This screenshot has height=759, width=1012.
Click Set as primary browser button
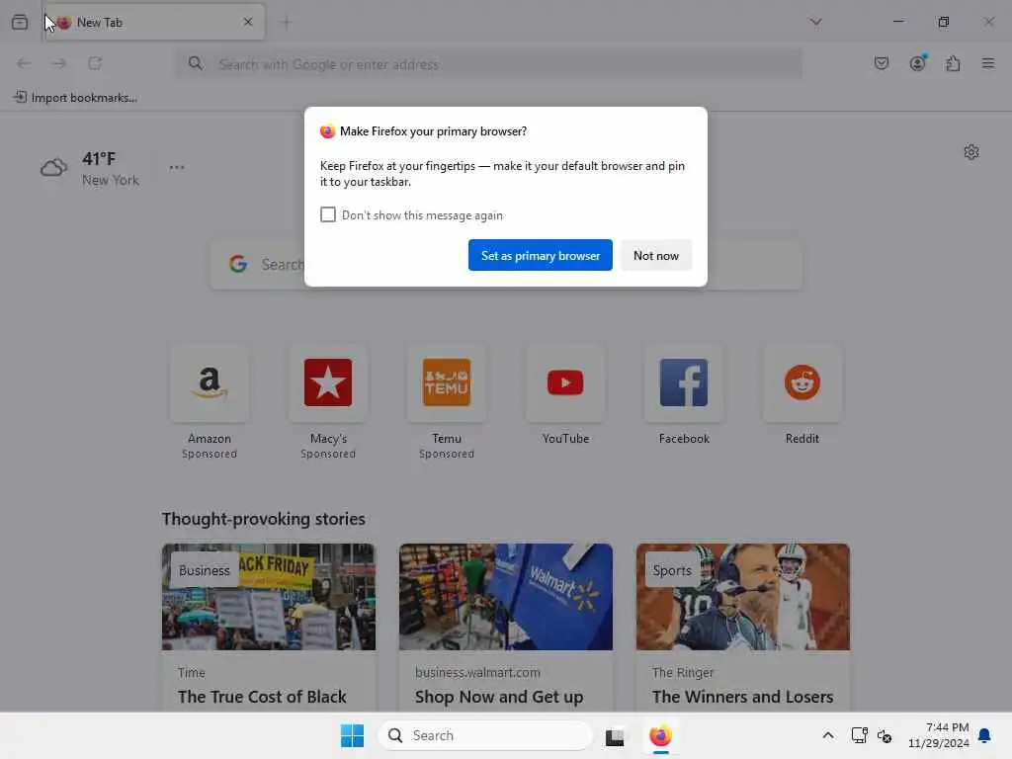pos(541,256)
